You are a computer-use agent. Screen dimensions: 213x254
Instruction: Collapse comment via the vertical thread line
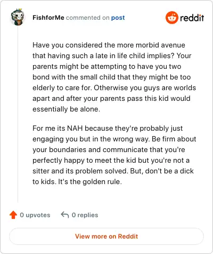[18, 114]
